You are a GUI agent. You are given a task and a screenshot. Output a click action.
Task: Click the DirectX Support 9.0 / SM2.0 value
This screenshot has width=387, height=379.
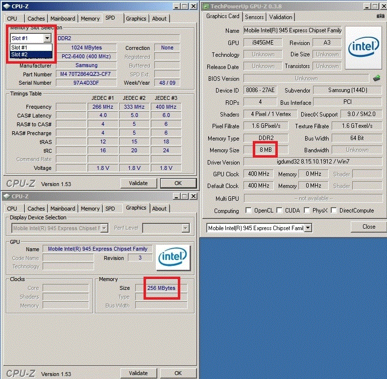click(362, 114)
